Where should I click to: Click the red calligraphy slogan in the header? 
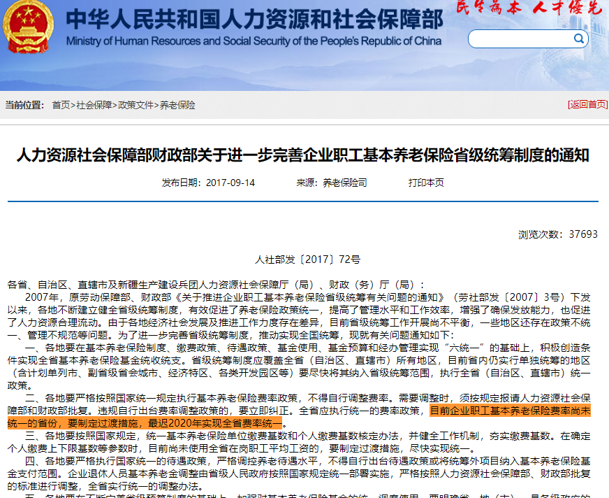click(529, 8)
